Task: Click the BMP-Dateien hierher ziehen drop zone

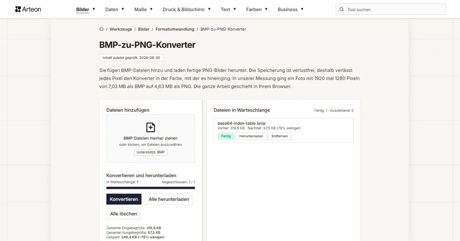Action: 151,138
